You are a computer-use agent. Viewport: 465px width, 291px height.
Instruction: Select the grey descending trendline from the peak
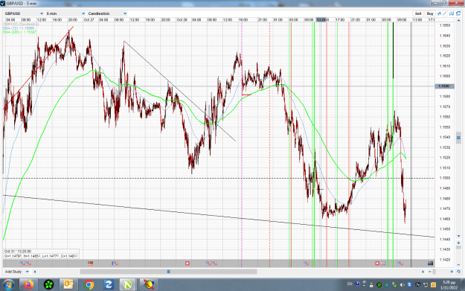pos(180,91)
